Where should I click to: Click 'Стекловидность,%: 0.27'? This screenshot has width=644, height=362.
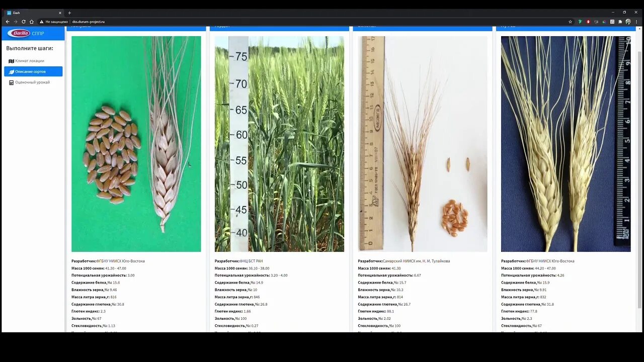(237, 326)
